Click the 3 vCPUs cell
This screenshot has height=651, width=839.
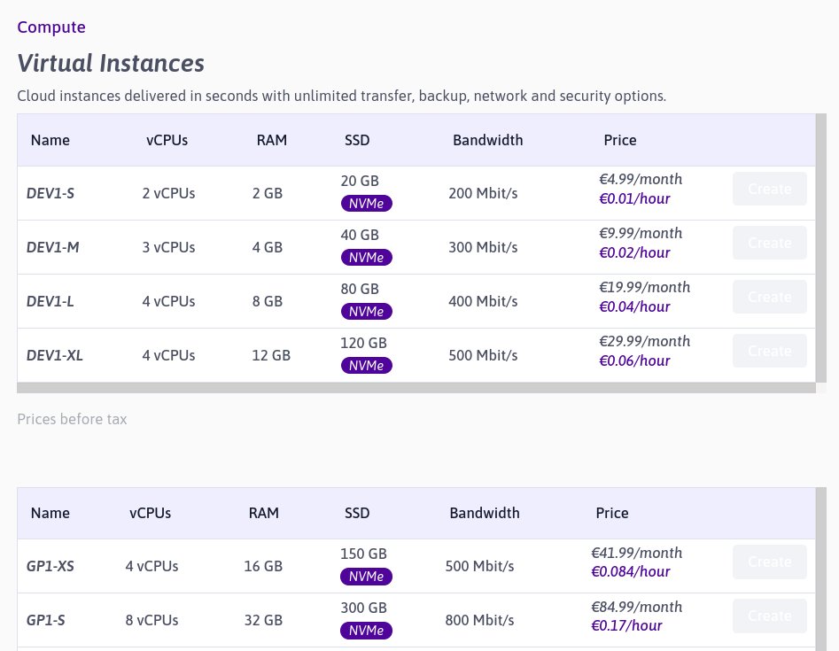pyautogui.click(x=168, y=247)
